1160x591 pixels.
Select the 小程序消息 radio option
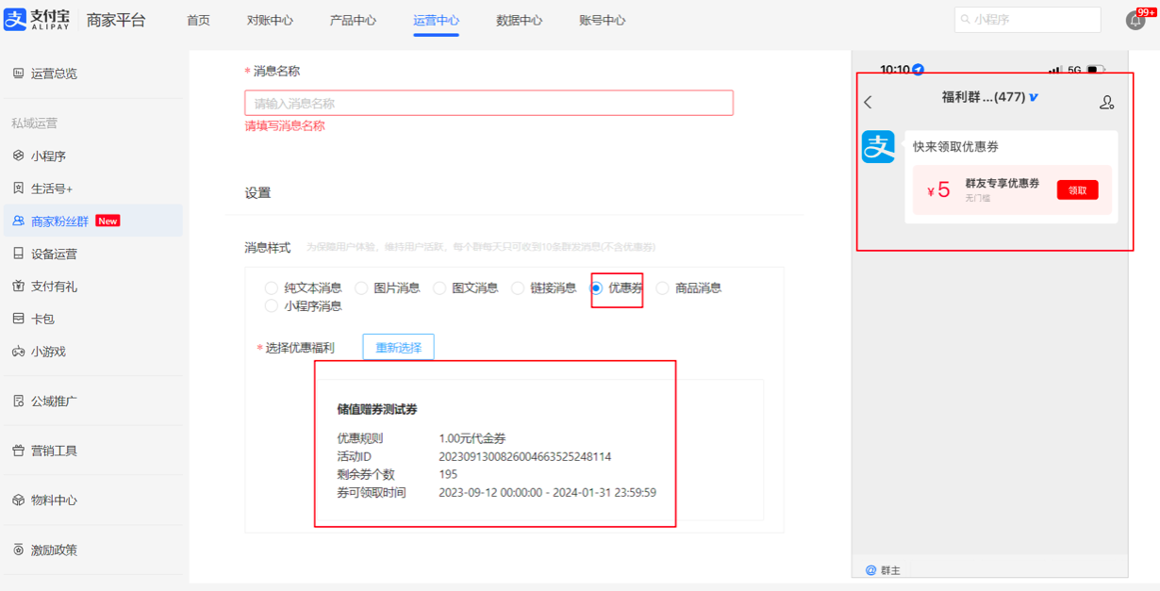coord(272,306)
